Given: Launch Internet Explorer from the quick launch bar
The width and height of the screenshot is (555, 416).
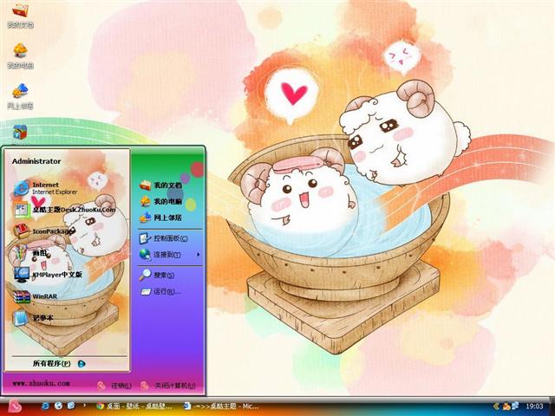Looking at the screenshot, I should coord(45,406).
